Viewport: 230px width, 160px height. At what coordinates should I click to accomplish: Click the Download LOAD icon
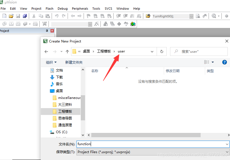[45, 24]
